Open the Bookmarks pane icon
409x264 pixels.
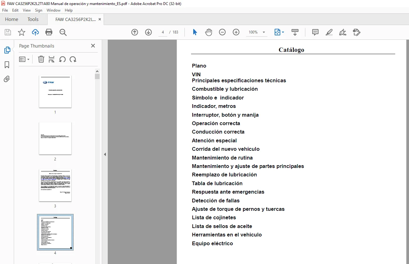(7, 65)
